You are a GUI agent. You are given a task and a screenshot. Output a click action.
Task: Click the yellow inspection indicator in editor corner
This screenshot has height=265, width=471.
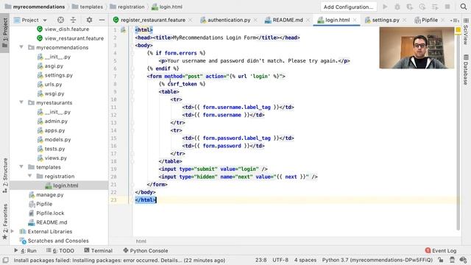click(458, 30)
